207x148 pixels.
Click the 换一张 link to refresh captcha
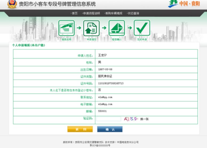coord(144,119)
